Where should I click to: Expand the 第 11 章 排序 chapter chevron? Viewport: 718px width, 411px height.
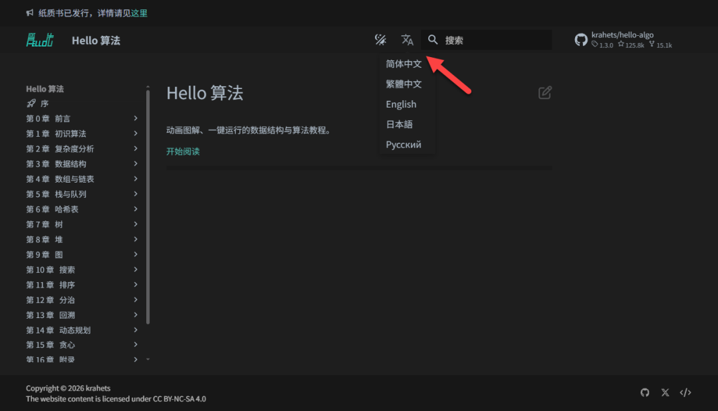[136, 285]
